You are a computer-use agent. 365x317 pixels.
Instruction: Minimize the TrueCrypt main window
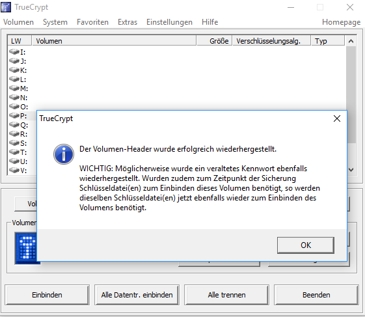click(x=291, y=7)
